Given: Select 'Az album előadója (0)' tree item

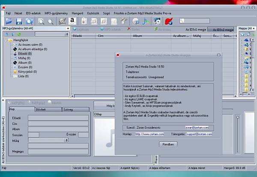Looking at the screenshot, I should 33,49.
